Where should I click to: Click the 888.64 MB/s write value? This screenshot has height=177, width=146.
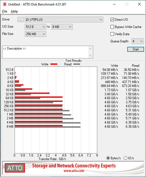(x=109, y=86)
